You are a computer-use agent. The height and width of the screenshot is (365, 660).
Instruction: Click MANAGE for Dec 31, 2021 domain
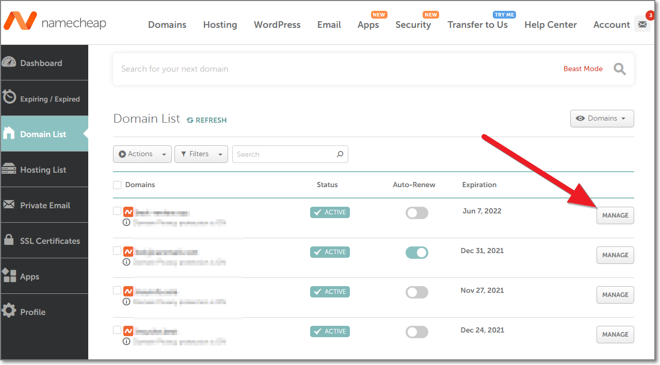(615, 255)
